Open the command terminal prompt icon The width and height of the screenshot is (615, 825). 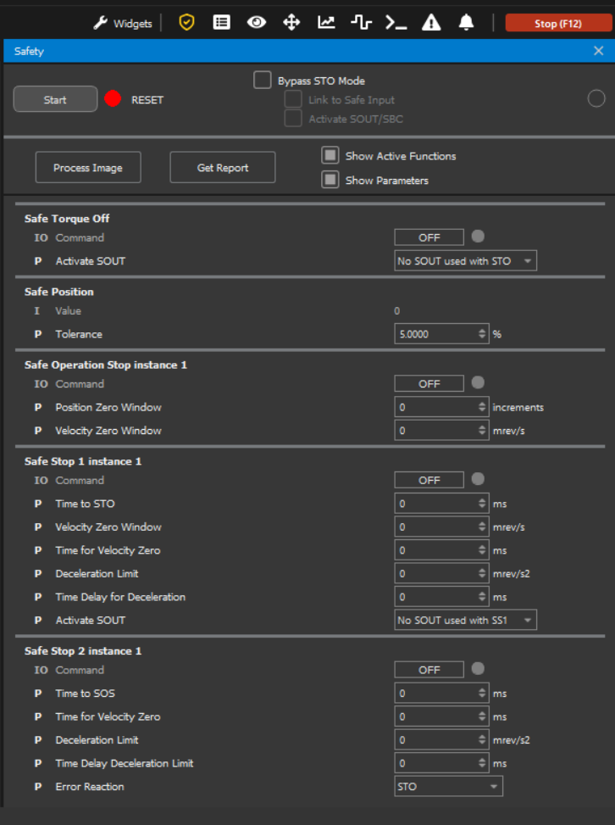point(396,23)
